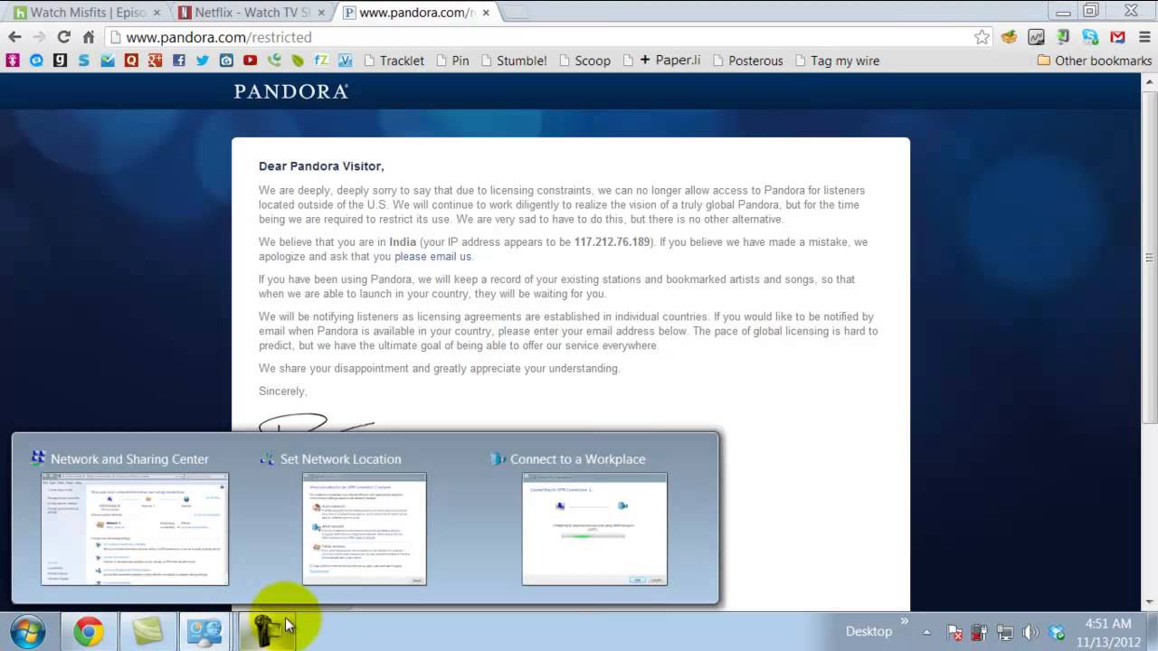1158x651 pixels.
Task: Click the Control Panel network taskbar icon
Action: click(x=205, y=631)
